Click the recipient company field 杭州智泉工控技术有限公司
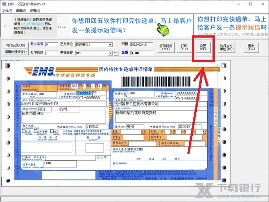269x202 pixels. pyautogui.click(x=161, y=104)
